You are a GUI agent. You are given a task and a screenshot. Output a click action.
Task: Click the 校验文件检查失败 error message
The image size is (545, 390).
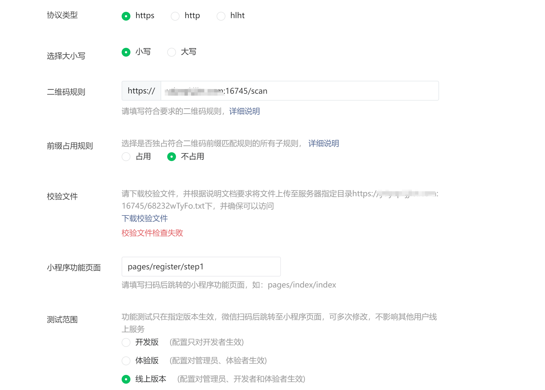(152, 233)
